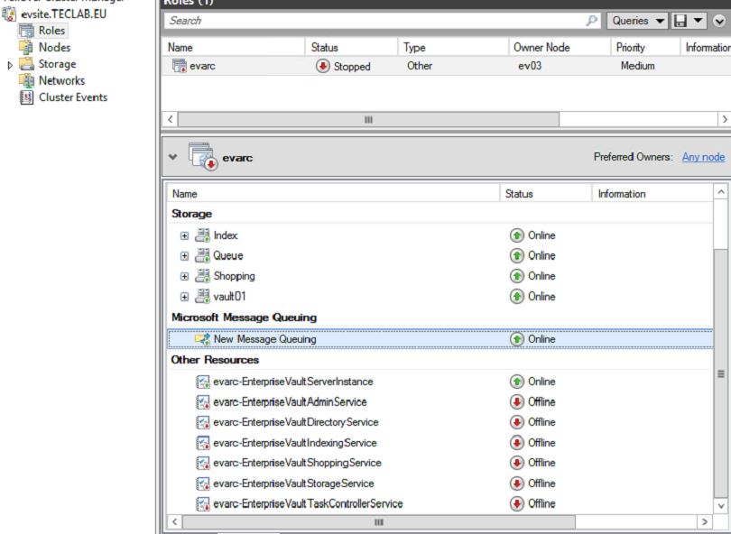Click the evarc role icon in list

pyautogui.click(x=179, y=66)
